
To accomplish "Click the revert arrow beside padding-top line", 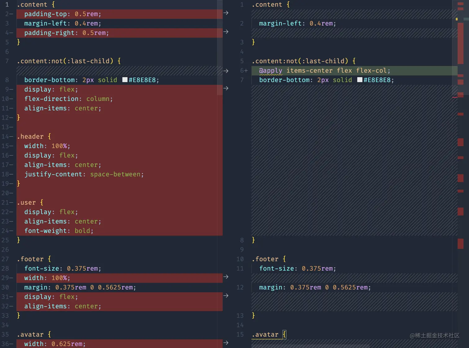I will [226, 13].
